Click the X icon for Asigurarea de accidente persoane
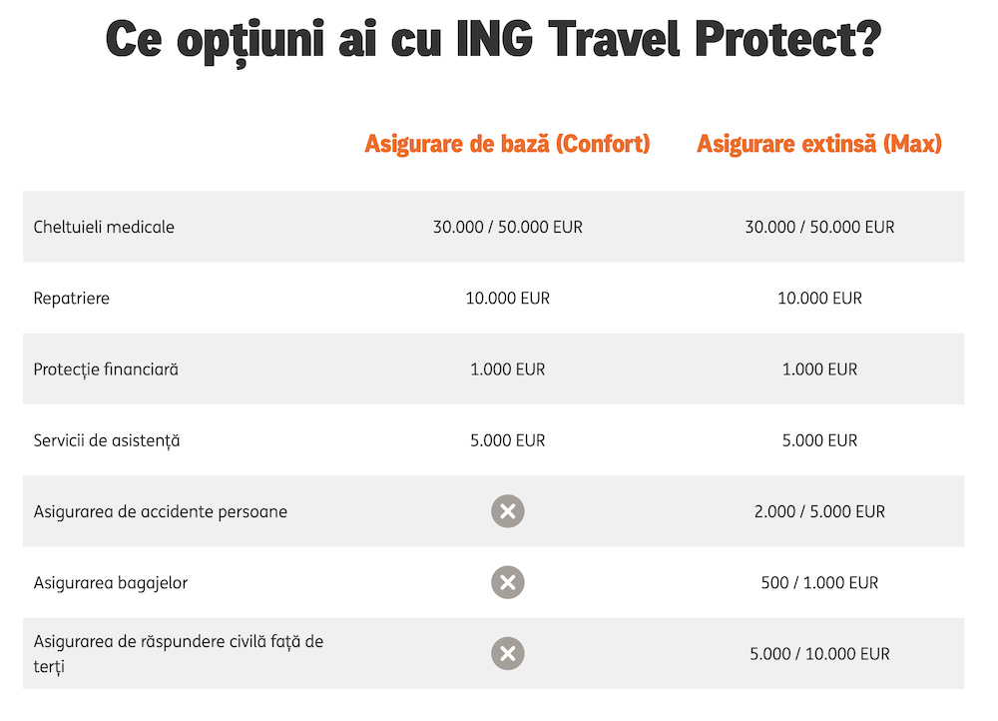This screenshot has width=998, height=721. pyautogui.click(x=507, y=511)
